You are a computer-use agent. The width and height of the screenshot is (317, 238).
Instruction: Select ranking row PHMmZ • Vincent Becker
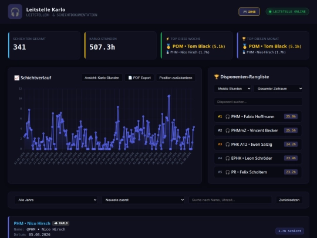[258, 130]
